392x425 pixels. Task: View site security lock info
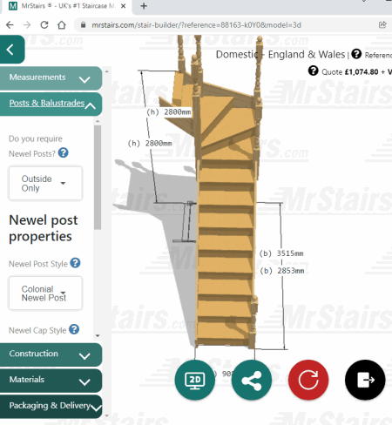pos(83,25)
